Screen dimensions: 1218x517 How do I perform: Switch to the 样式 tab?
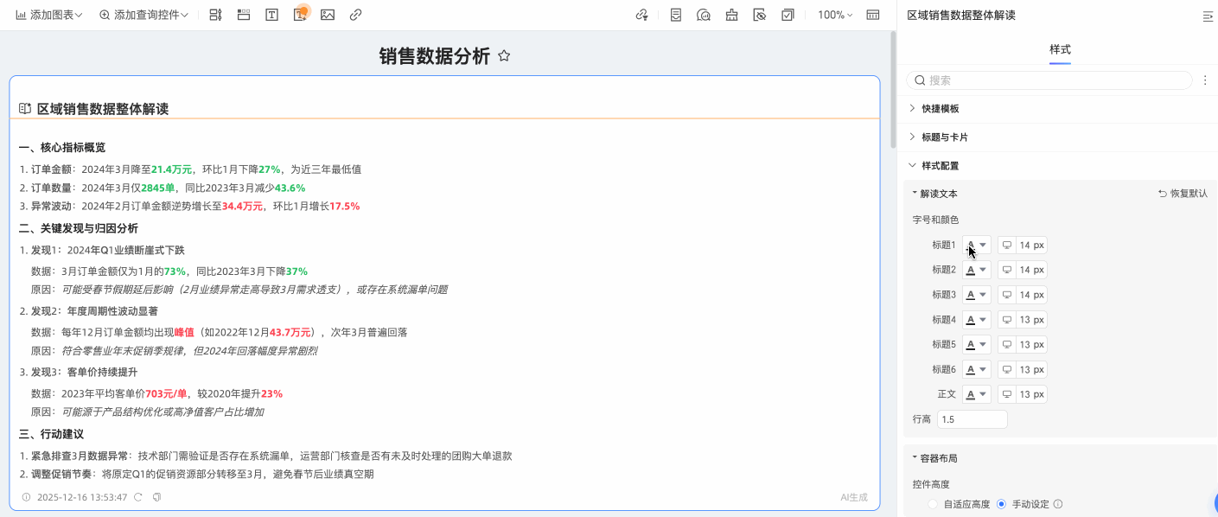point(1060,49)
